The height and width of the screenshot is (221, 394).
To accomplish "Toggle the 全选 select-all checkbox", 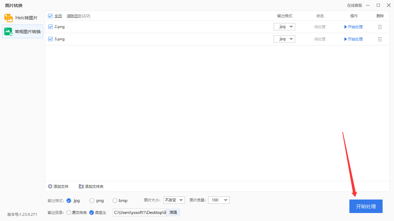I will click(x=50, y=16).
